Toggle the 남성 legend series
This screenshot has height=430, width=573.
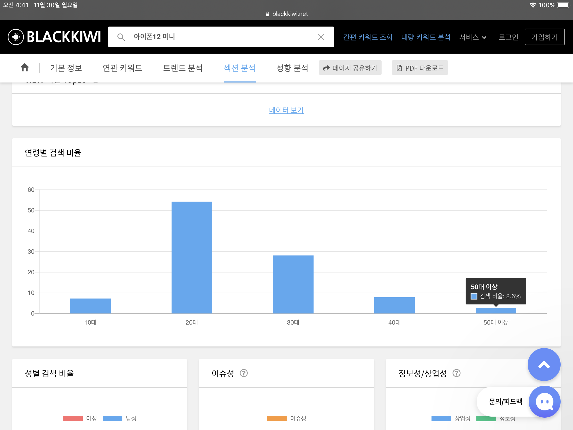pos(120,418)
